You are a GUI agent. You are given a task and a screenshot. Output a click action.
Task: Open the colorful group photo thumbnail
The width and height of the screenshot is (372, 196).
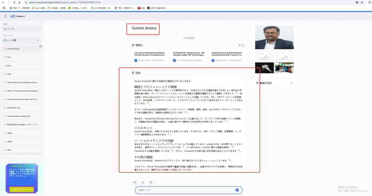(284, 68)
